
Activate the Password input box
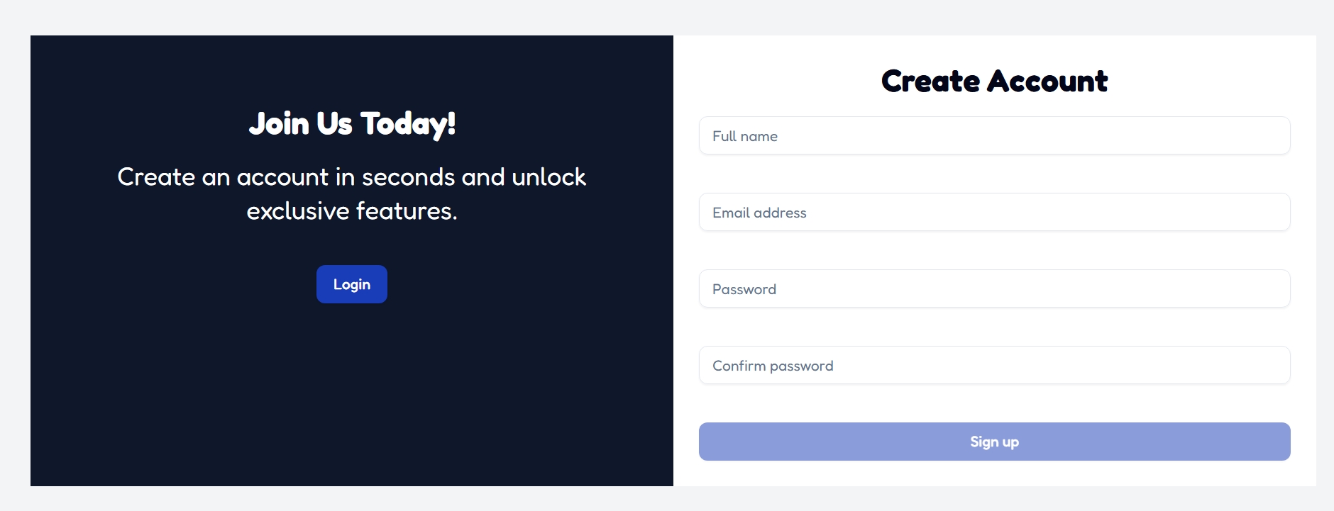(994, 288)
